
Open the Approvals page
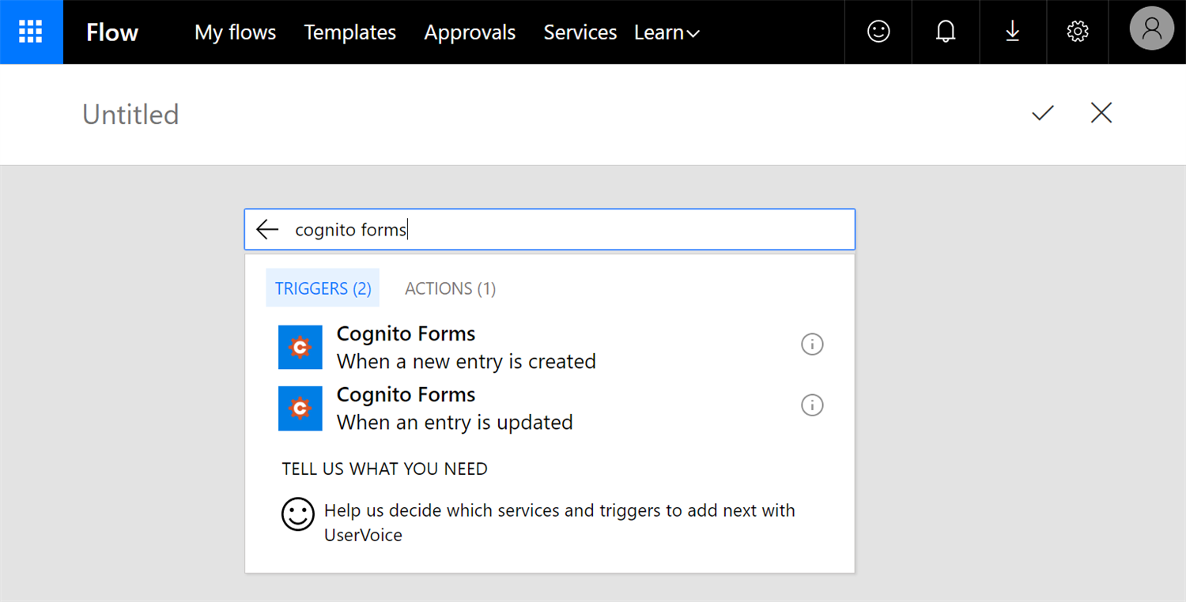(x=470, y=32)
